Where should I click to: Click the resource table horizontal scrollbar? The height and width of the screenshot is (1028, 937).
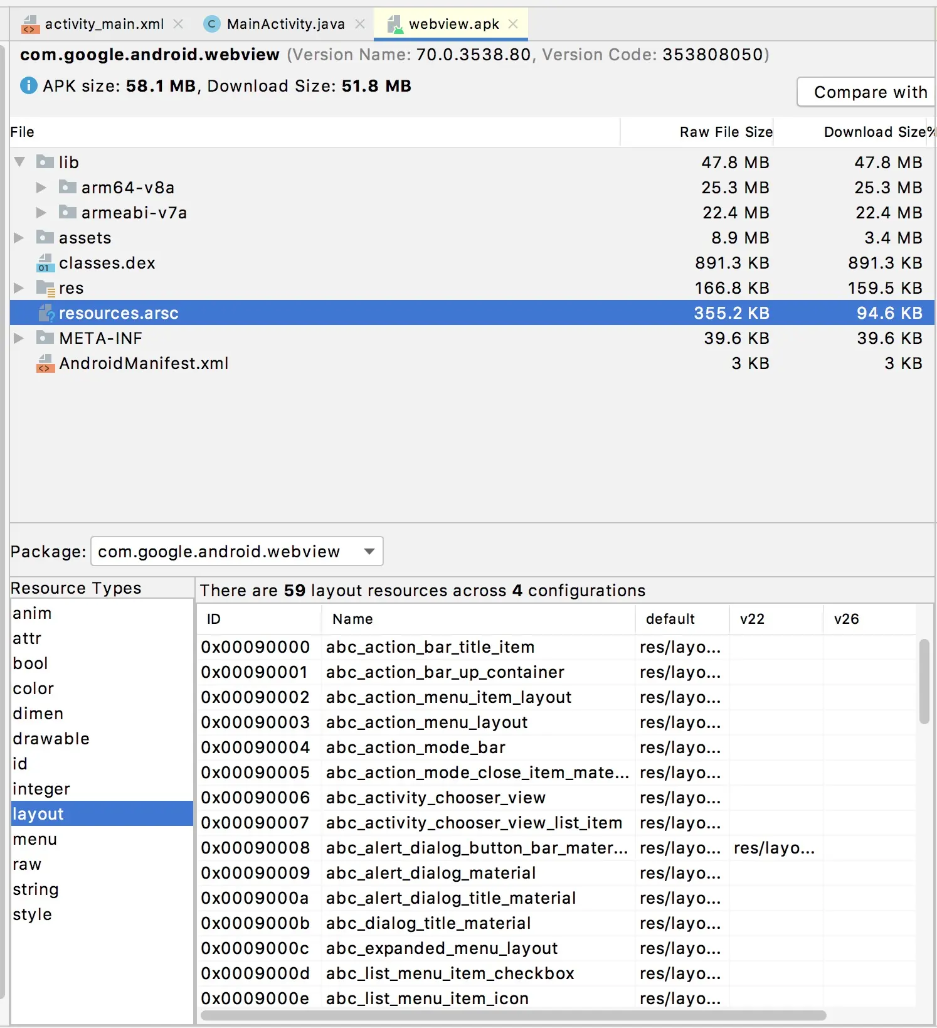(513, 1015)
